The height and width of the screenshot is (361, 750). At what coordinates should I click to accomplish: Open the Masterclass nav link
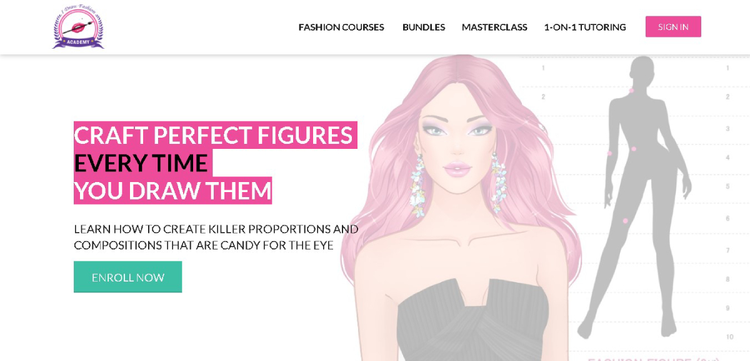pyautogui.click(x=494, y=27)
